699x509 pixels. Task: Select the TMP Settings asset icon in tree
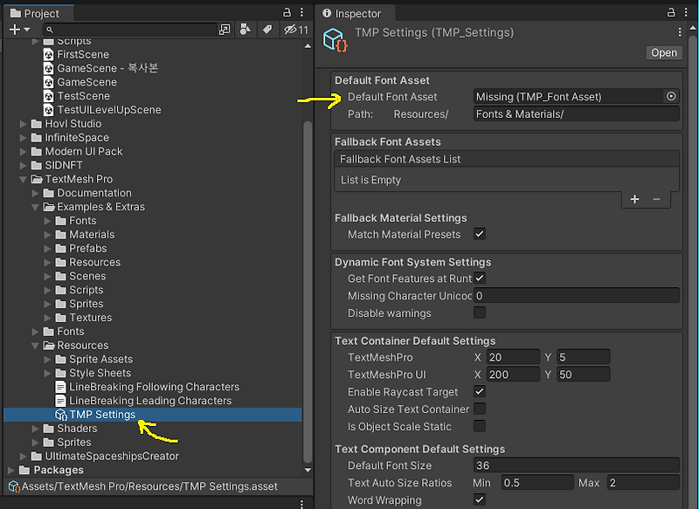click(x=61, y=415)
